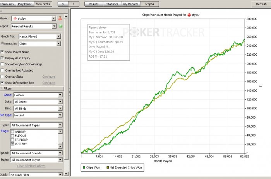Enable Overlay Net Adjusted checkbox
This screenshot has height=179, width=271.
click(x=2, y=70)
